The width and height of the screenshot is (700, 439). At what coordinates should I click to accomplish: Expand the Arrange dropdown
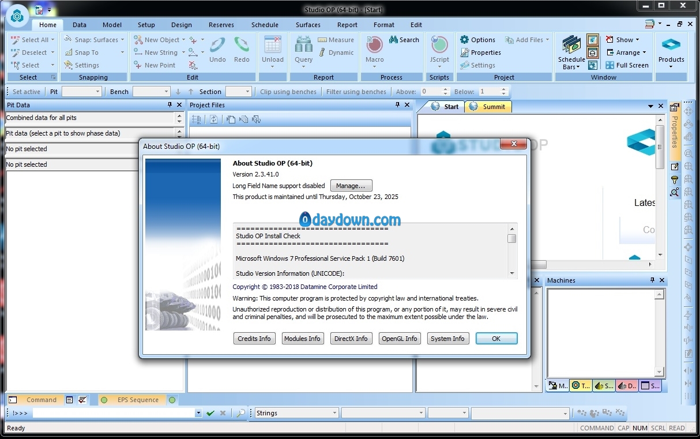coord(644,52)
